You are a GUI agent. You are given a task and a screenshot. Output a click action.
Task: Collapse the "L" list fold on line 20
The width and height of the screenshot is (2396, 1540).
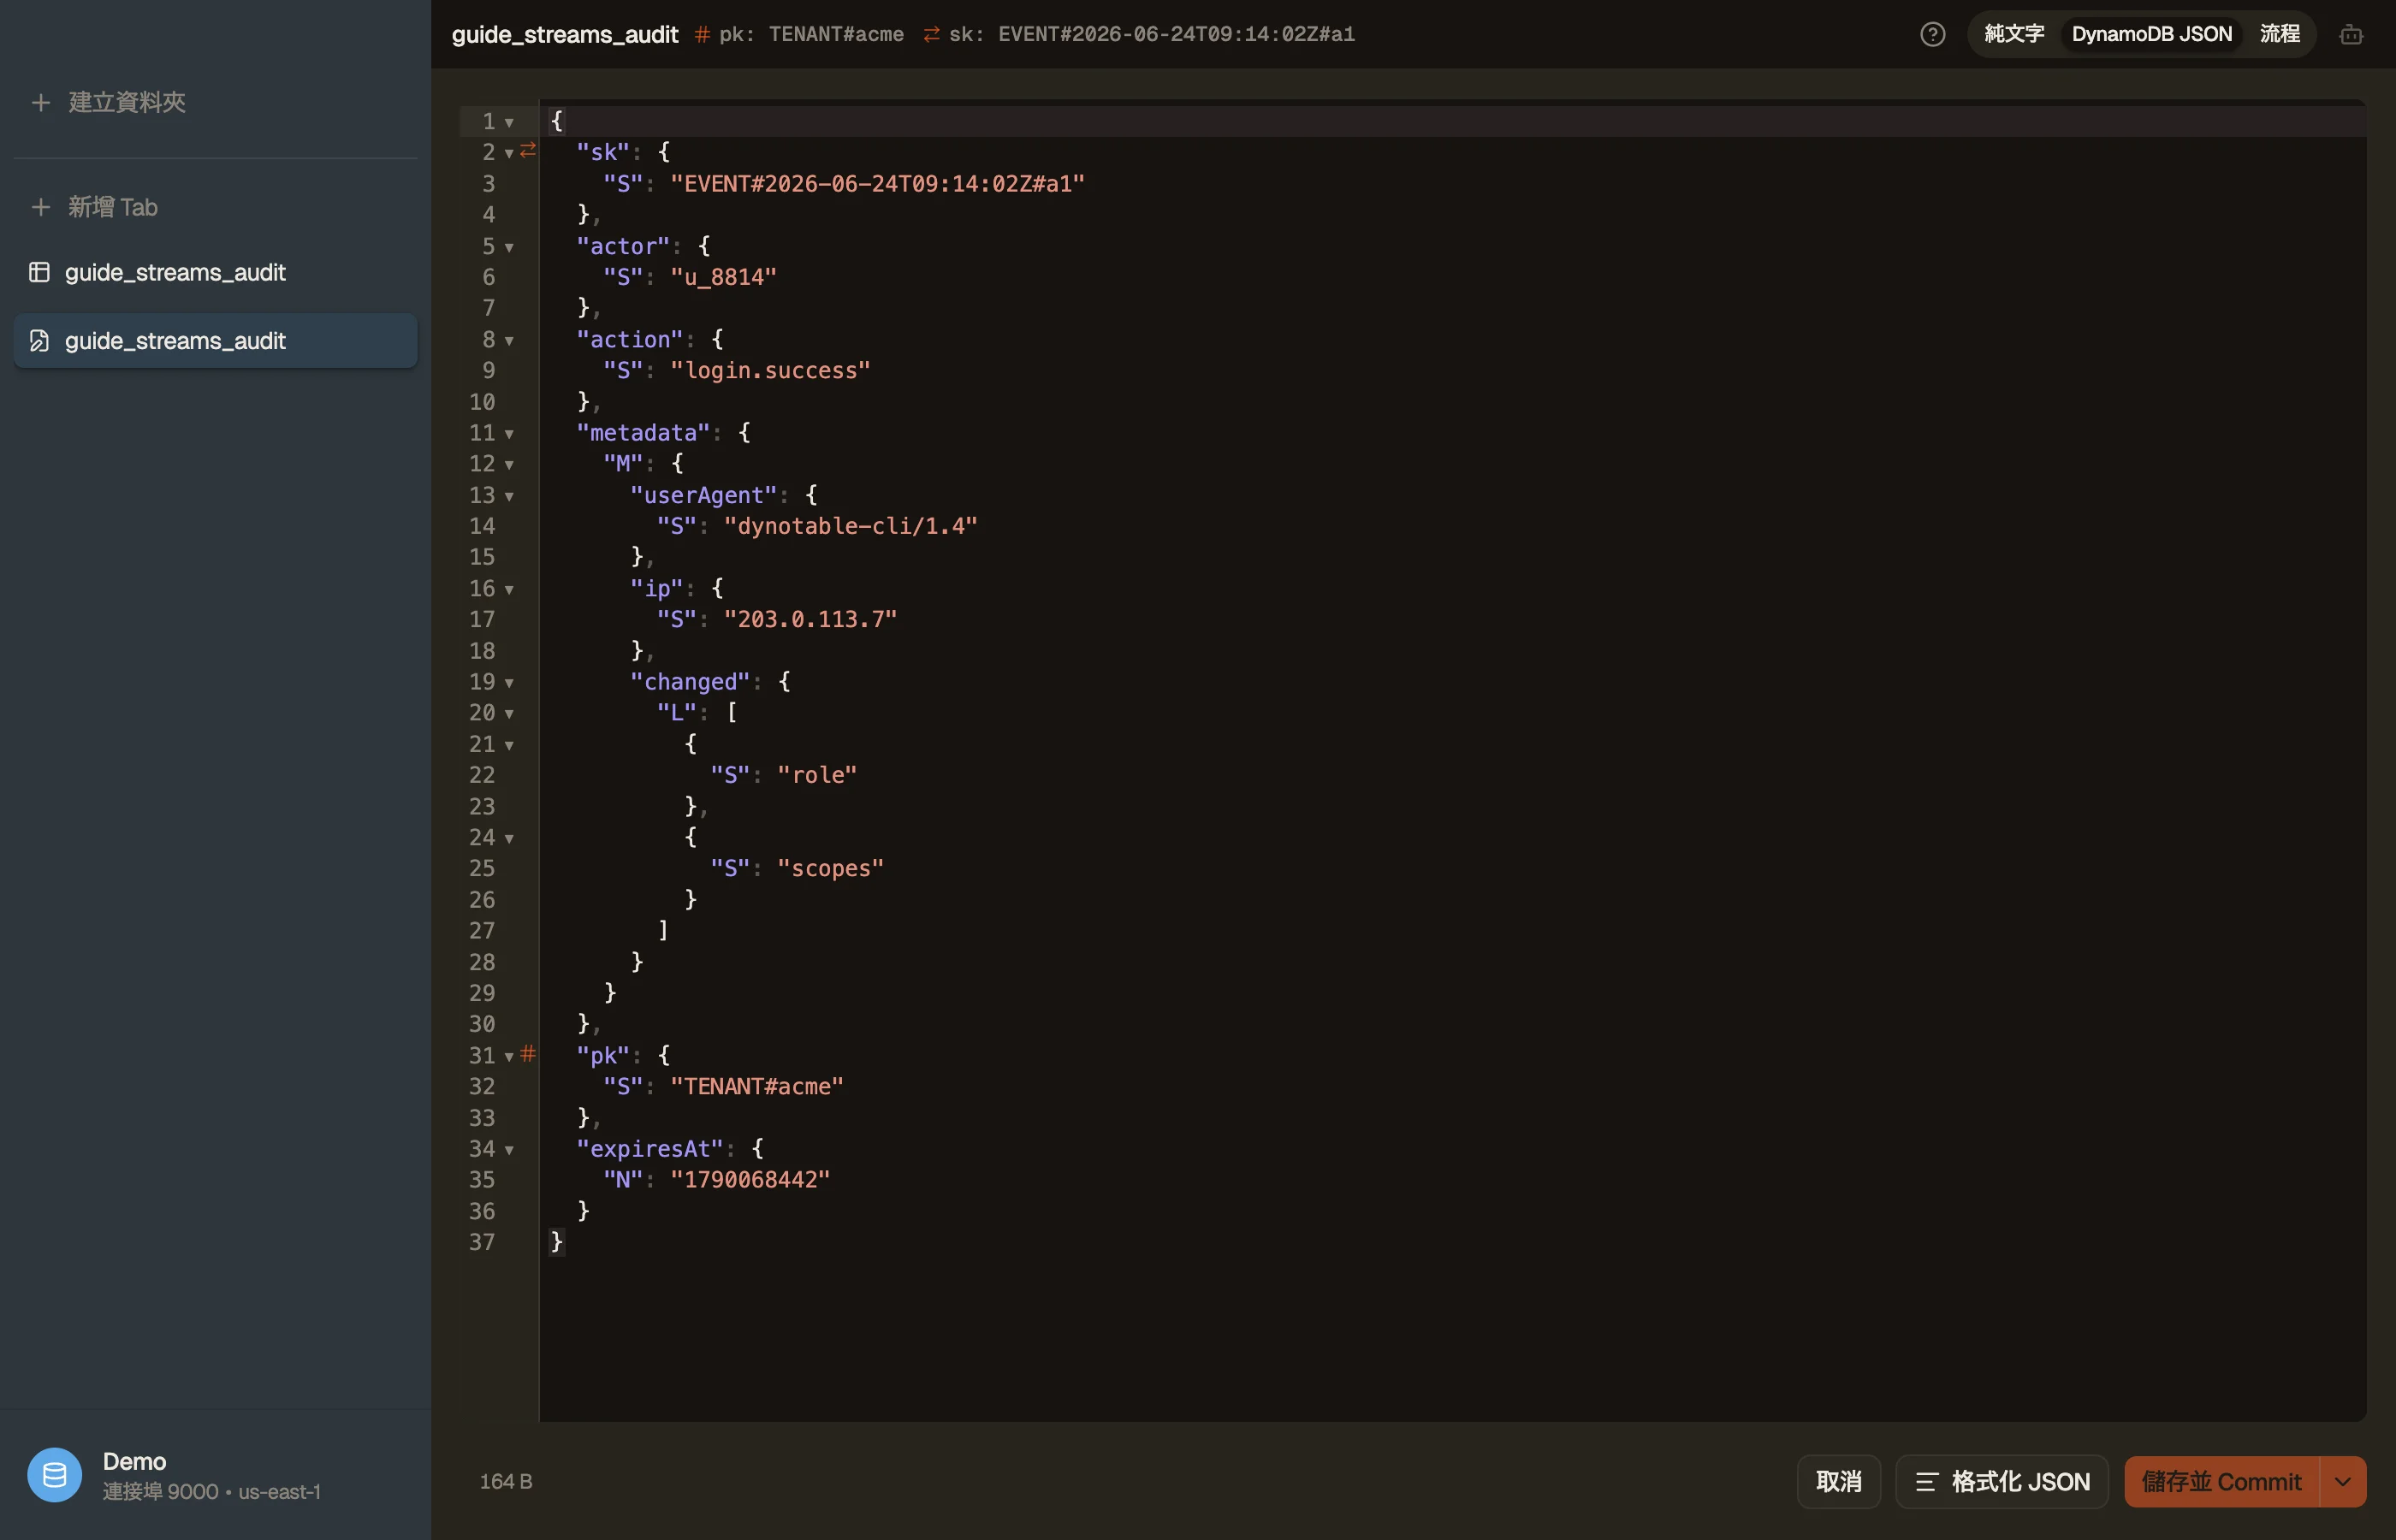click(x=509, y=714)
